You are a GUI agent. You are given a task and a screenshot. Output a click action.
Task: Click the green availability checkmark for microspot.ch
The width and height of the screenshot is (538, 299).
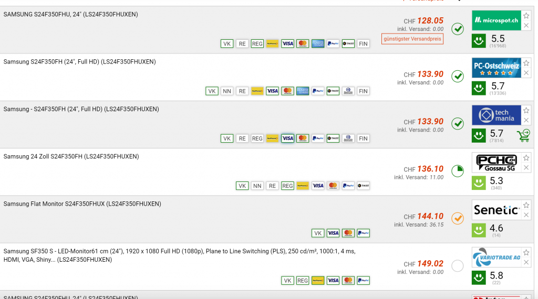pyautogui.click(x=458, y=29)
